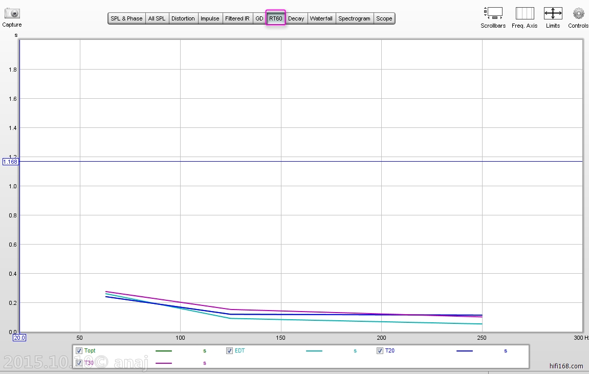Switch to the GD tab
The width and height of the screenshot is (589, 374).
[259, 18]
